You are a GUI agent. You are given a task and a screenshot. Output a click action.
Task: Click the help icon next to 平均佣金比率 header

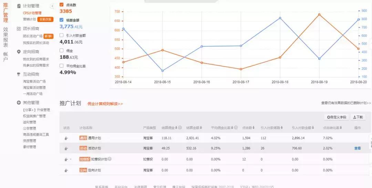(x=236, y=128)
